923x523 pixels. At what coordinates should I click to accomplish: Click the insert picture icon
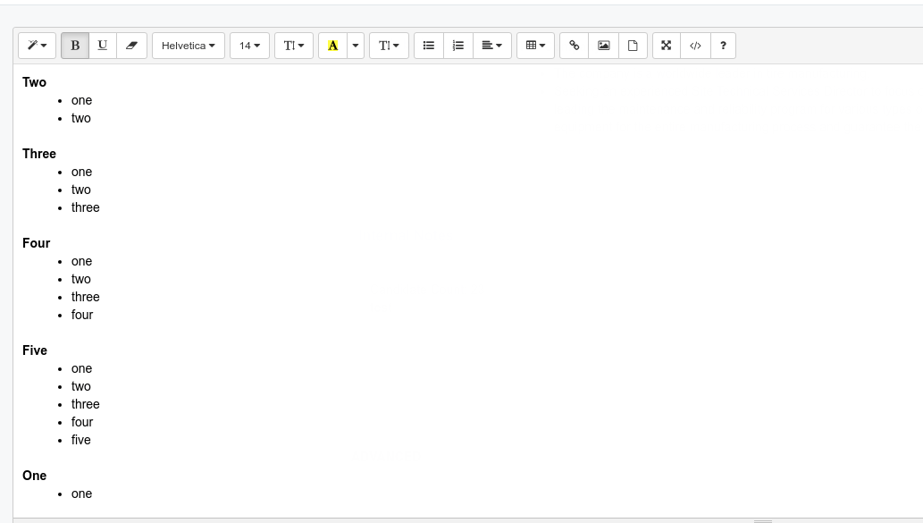click(603, 46)
